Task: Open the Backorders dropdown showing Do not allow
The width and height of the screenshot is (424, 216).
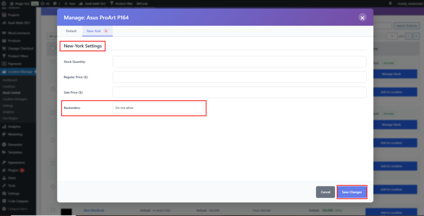Action: tap(158, 108)
